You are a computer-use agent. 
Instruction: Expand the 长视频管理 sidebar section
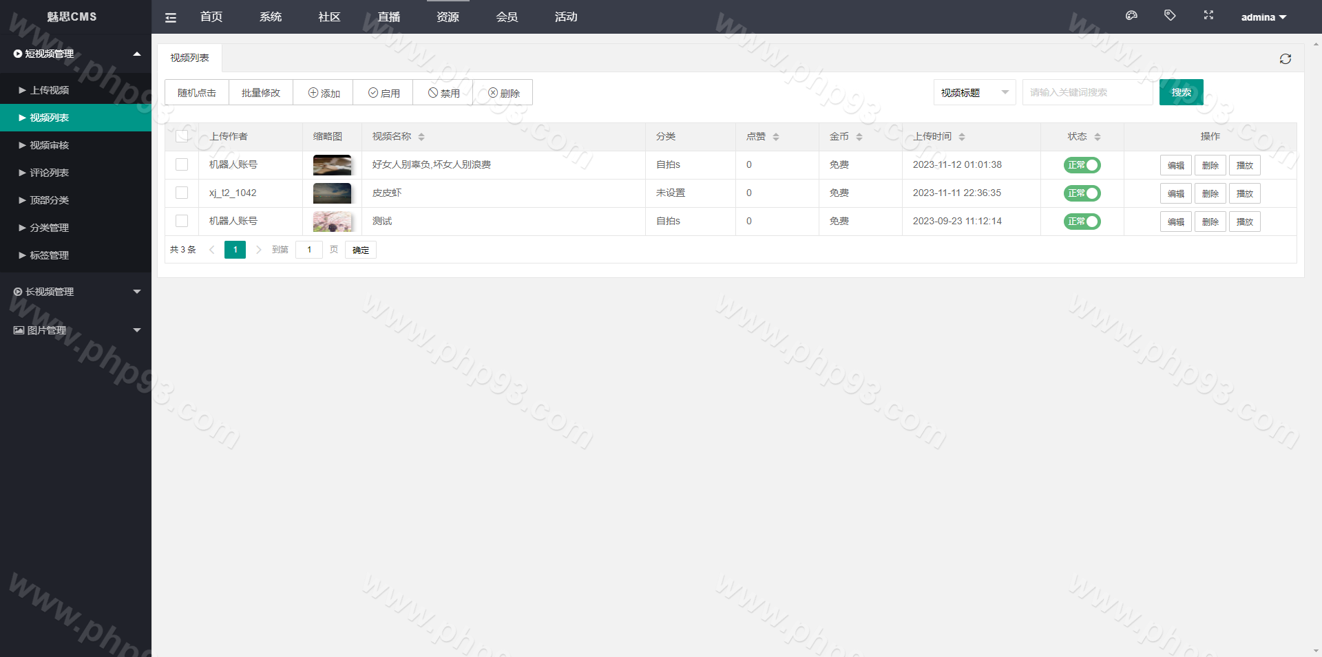coord(76,292)
